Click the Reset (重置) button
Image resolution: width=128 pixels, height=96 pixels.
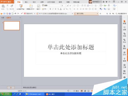[45, 5]
